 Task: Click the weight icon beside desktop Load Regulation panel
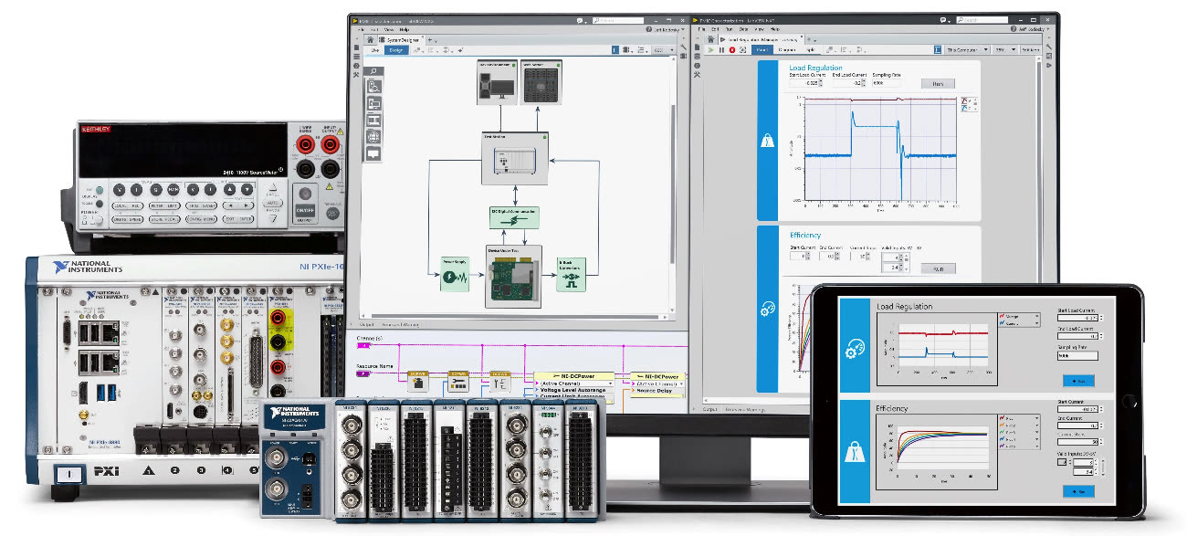click(x=768, y=140)
